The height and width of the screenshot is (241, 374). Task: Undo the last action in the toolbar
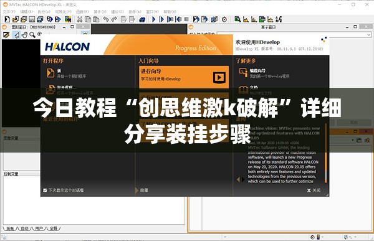tap(106, 19)
